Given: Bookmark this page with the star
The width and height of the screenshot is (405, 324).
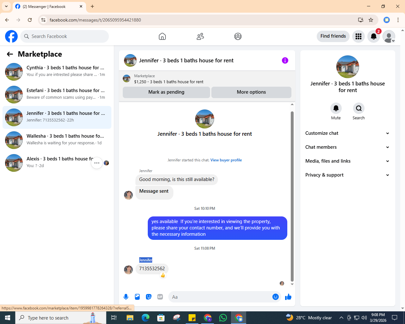Looking at the screenshot, I should pos(371,20).
